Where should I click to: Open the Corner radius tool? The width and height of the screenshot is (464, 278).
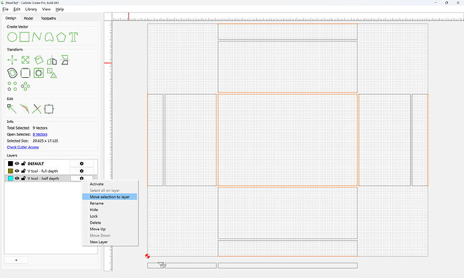pos(26,73)
